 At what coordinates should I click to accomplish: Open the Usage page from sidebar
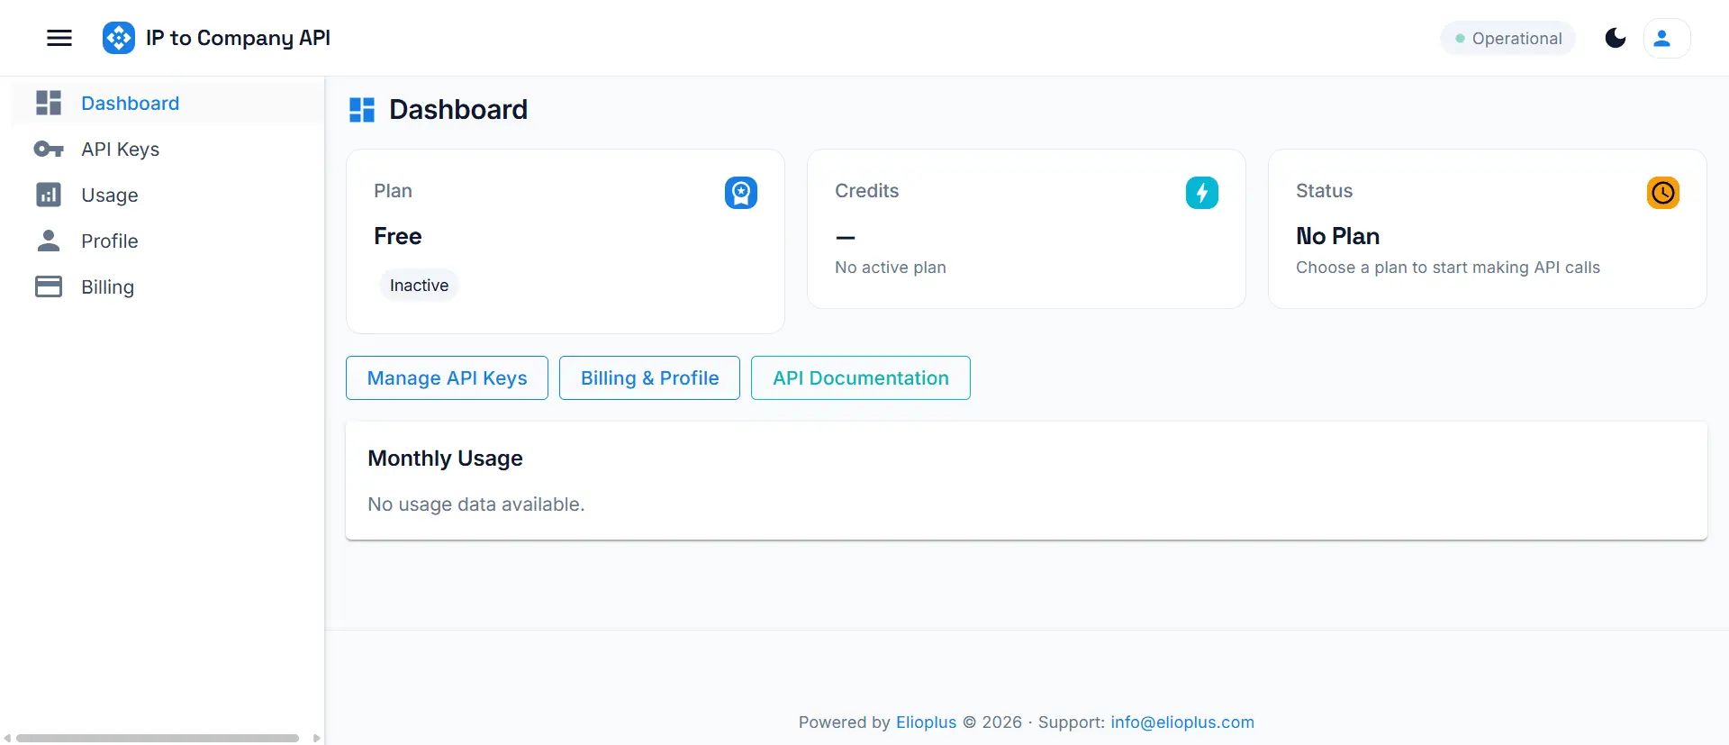click(x=167, y=195)
